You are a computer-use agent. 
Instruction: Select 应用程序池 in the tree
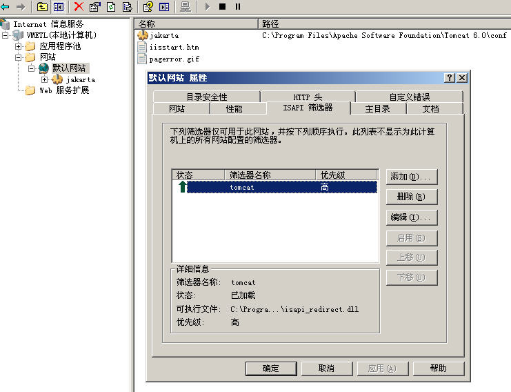coord(60,46)
